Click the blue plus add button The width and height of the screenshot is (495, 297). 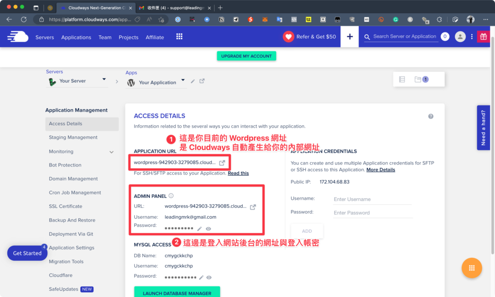tap(350, 37)
